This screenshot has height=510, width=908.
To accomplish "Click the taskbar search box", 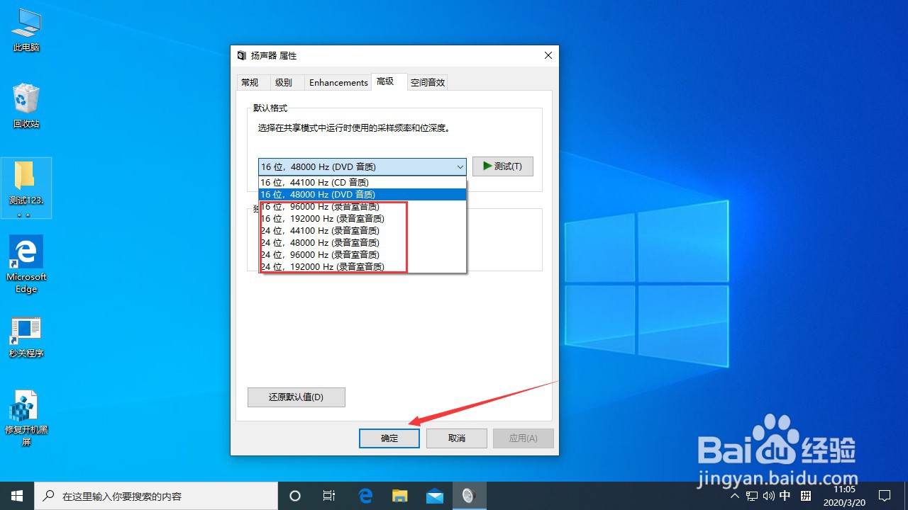I will pos(156,496).
